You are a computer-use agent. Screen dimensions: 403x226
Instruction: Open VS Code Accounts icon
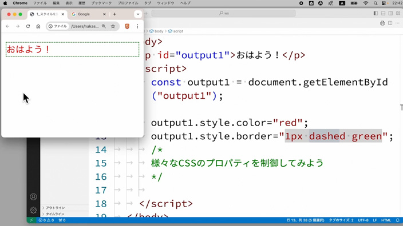pos(33,197)
